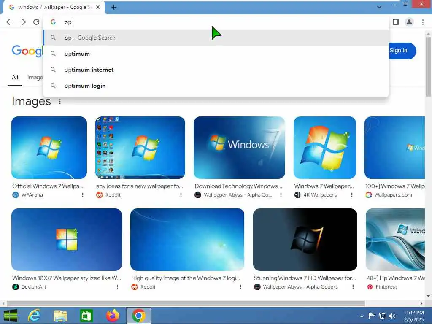Click the Chrome taskbar icon
Viewport: 432px width, 324px height.
pos(138,316)
